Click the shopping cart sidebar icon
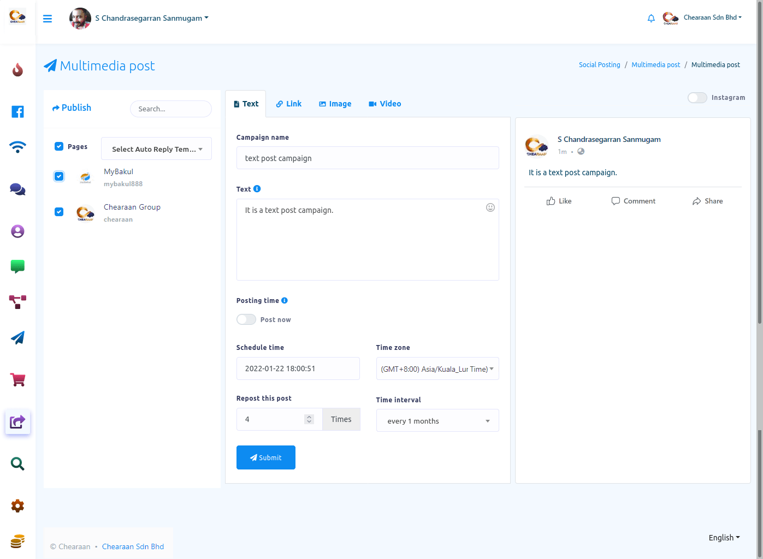The image size is (763, 559). coord(17,380)
